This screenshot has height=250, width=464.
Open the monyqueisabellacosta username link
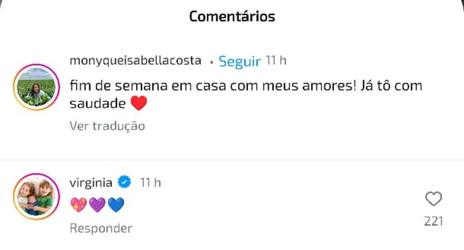click(x=135, y=61)
